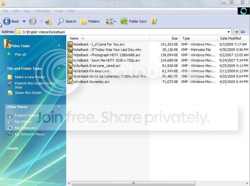This screenshot has width=250, height=186.
Task: Open the Edit menu
Action: click(x=16, y=11)
